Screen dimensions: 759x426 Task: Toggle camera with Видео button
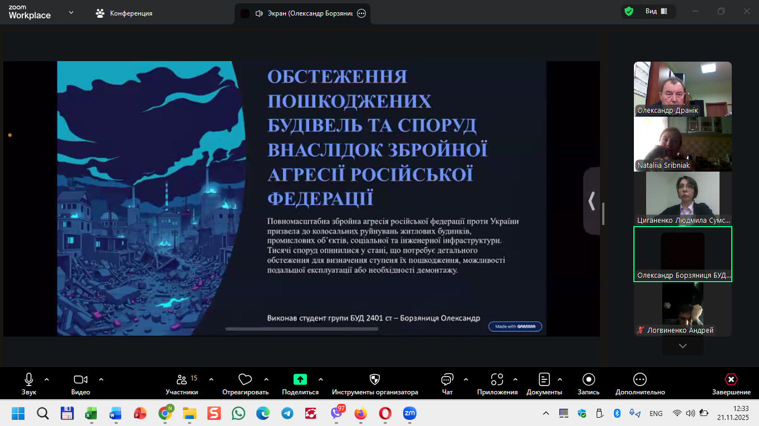pos(81,380)
